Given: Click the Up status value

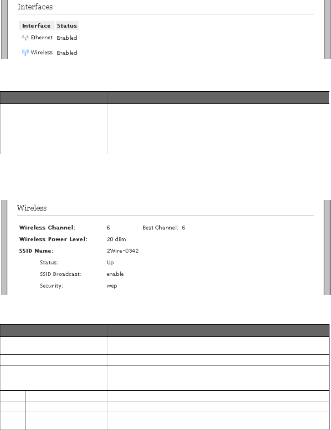Looking at the screenshot, I should 110,263.
